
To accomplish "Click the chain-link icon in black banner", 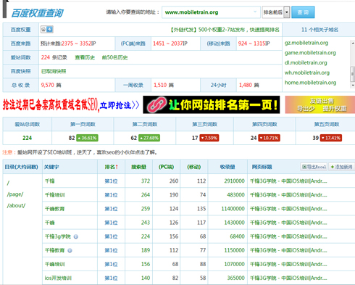I will point(157,104).
